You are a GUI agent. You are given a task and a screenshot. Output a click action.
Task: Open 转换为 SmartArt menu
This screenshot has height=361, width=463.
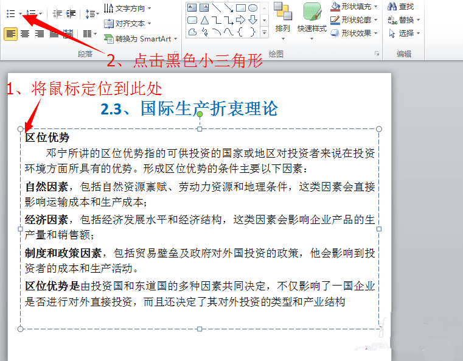(x=141, y=39)
